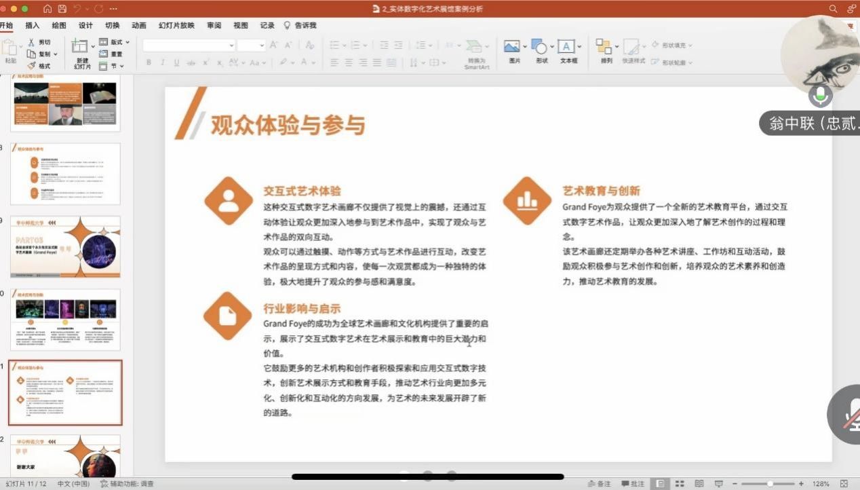The height and width of the screenshot is (490, 860).
Task: Click the Picture (图片) insert icon
Action: click(514, 51)
